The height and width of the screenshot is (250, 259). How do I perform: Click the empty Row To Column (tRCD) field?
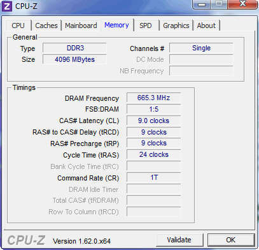point(154,212)
